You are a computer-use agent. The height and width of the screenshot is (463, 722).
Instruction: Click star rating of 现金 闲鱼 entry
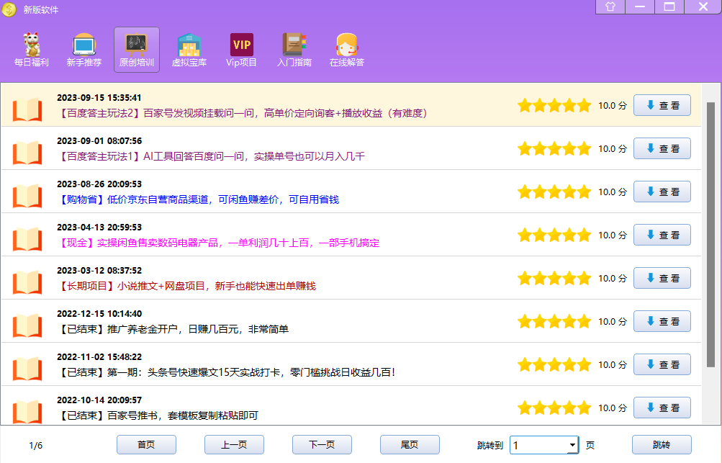tap(554, 235)
